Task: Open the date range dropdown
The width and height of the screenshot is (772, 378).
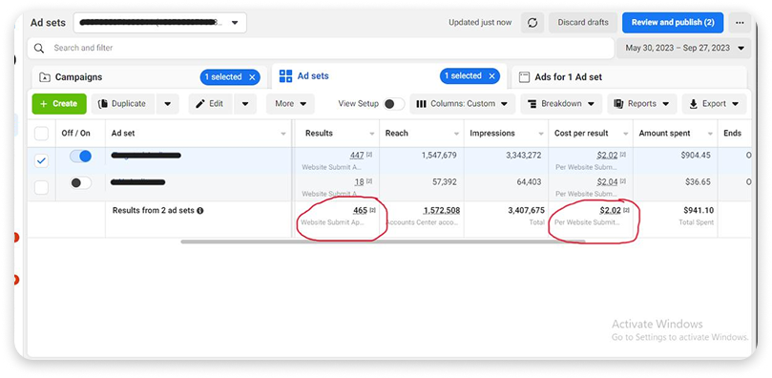Action: (x=684, y=49)
